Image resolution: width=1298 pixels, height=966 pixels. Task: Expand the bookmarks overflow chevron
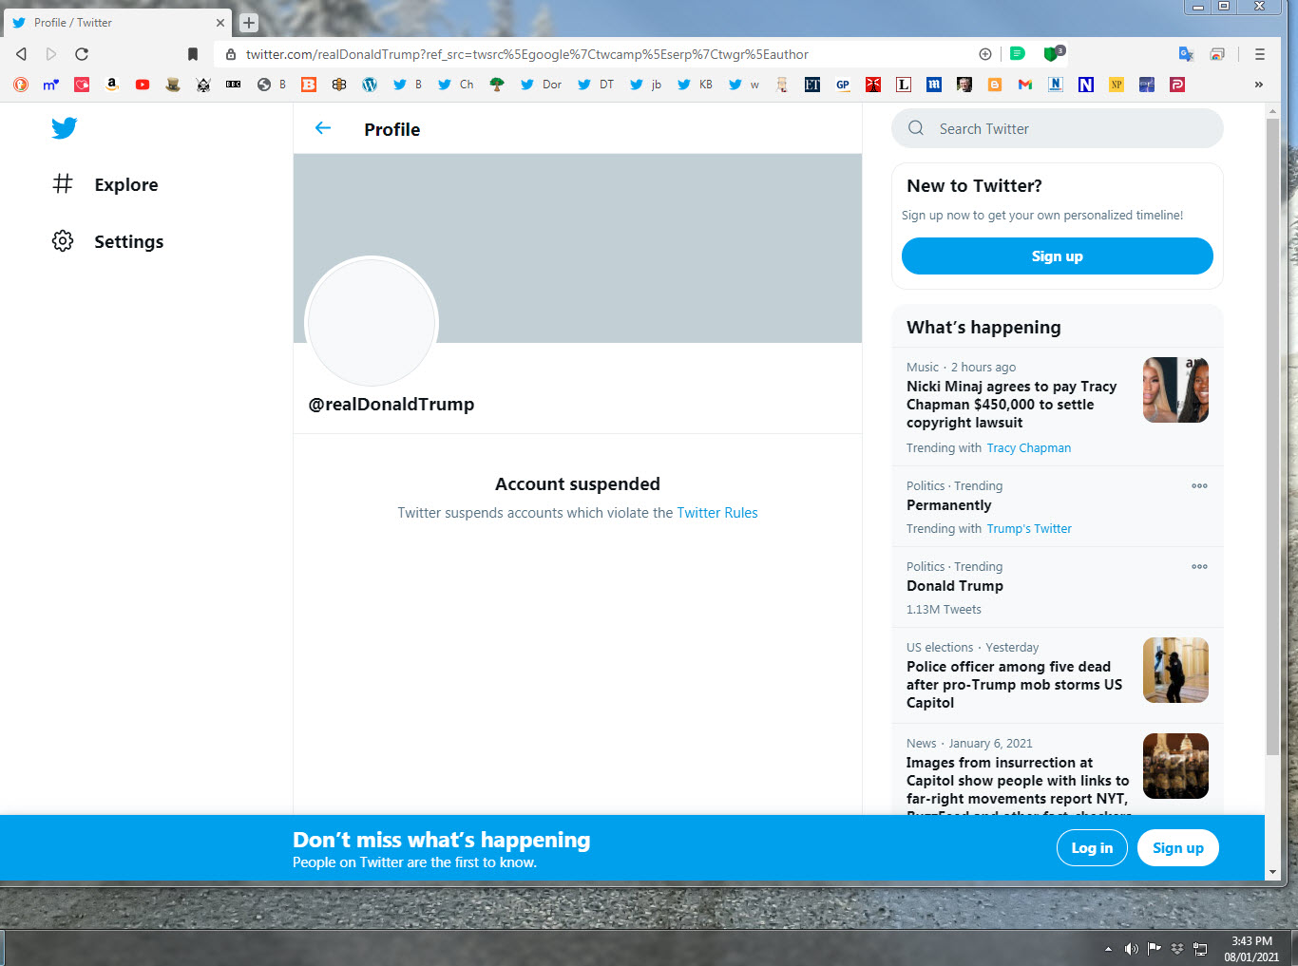(x=1259, y=85)
